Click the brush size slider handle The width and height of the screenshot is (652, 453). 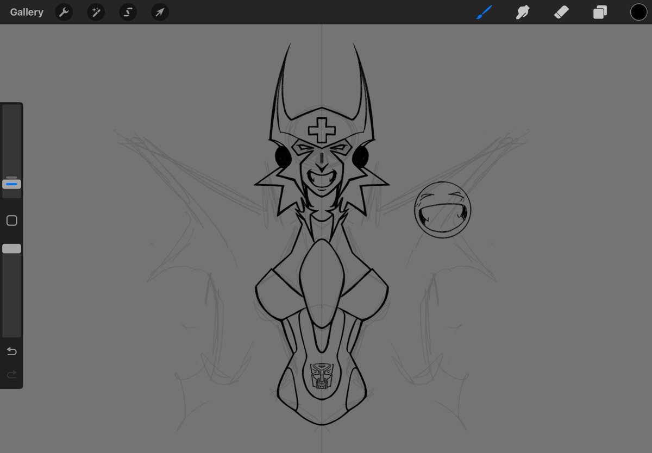pos(11,184)
